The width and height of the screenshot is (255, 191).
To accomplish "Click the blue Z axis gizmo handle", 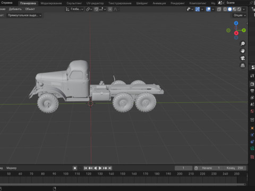I will pos(236,23).
